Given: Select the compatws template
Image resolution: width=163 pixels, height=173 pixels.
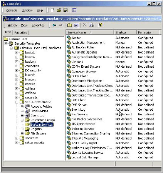Looking at the screenshot, I should (32, 66).
